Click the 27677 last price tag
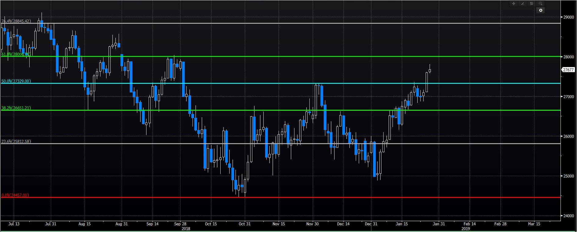The height and width of the screenshot is (232, 577). click(x=568, y=70)
